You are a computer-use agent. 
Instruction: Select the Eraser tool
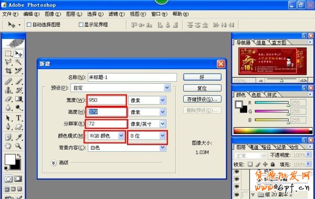pyautogui.click(x=8, y=99)
